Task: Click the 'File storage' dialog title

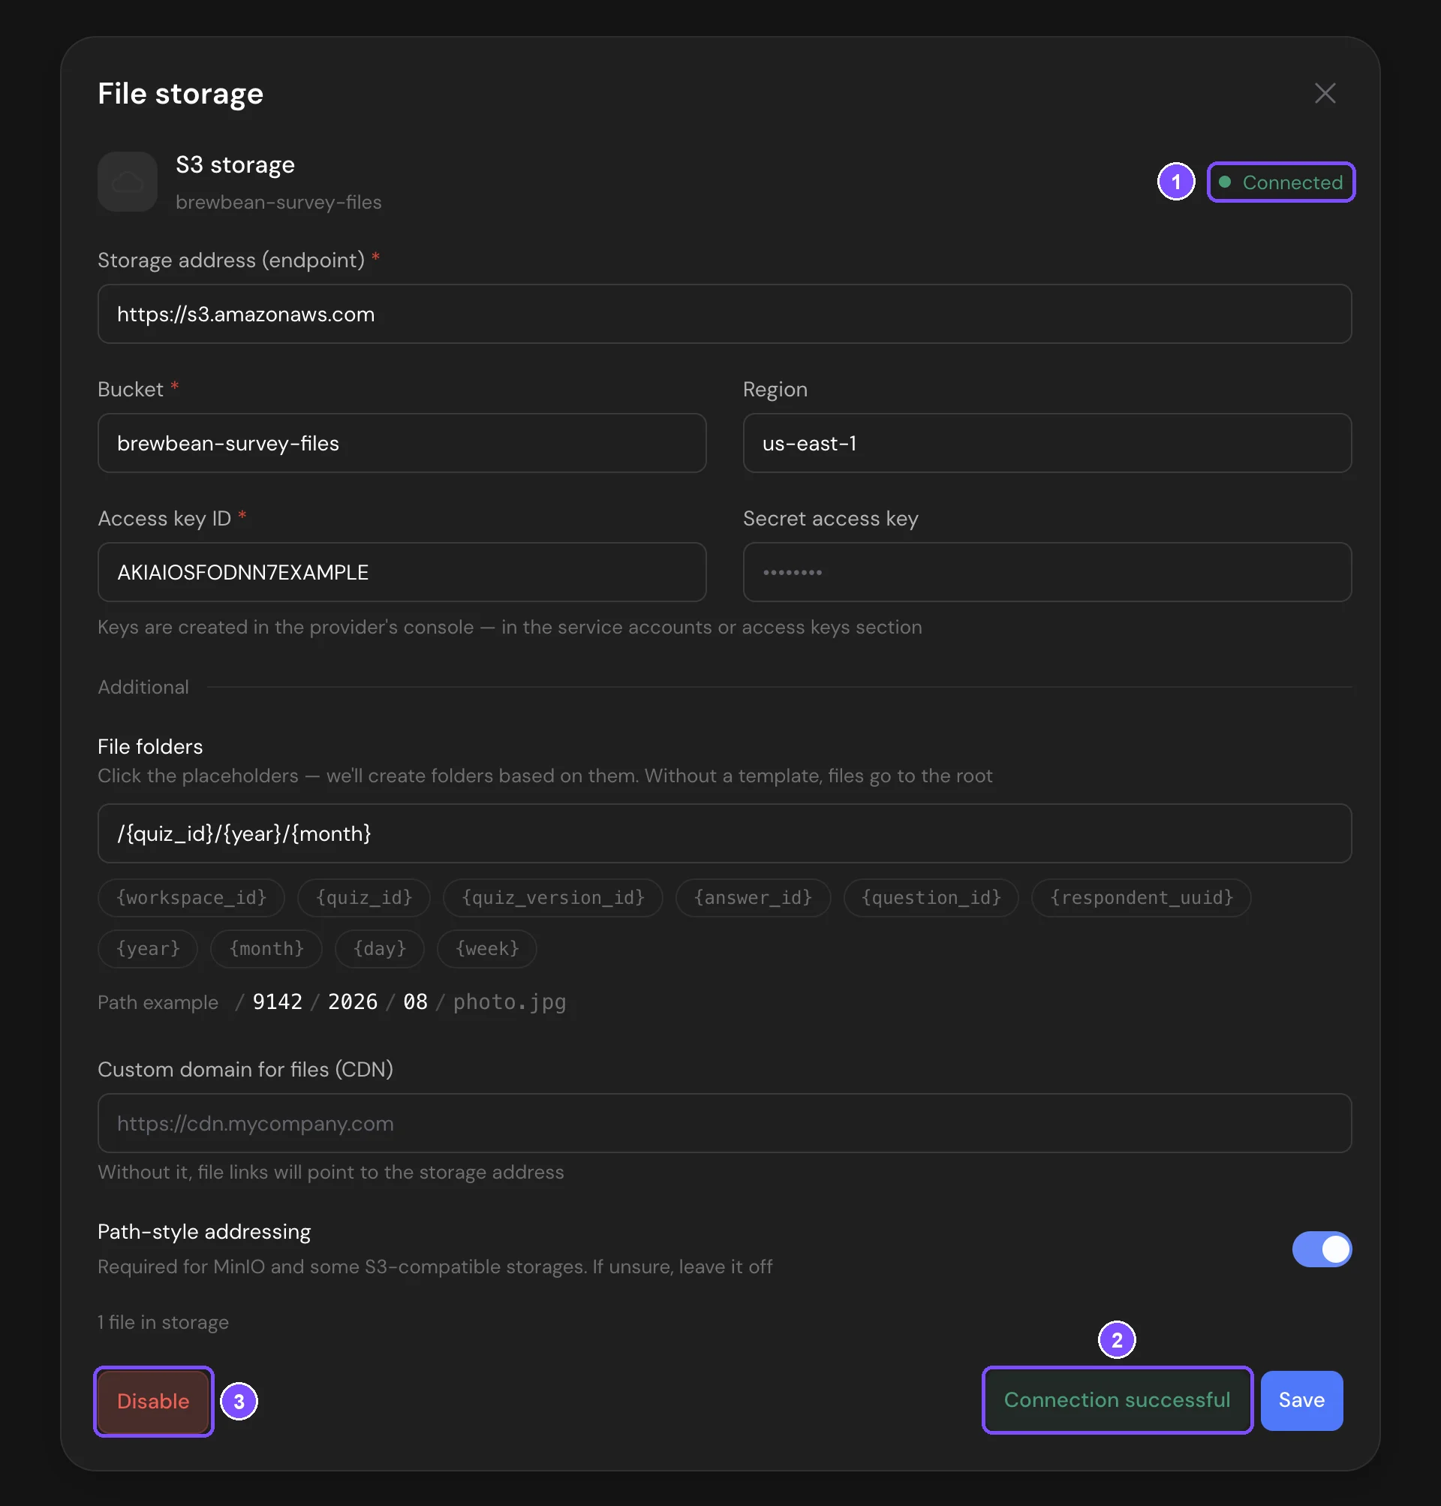Action: pos(181,93)
